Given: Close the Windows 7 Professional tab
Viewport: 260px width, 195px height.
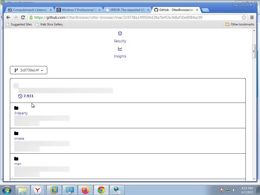Looking at the screenshot, I should (100, 10).
